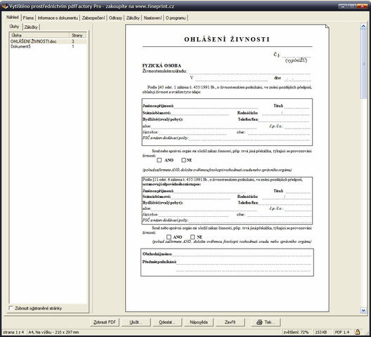This screenshot has width=371, height=337.
Task: Click the pdfFactory app icon in title bar
Action: [5, 6]
